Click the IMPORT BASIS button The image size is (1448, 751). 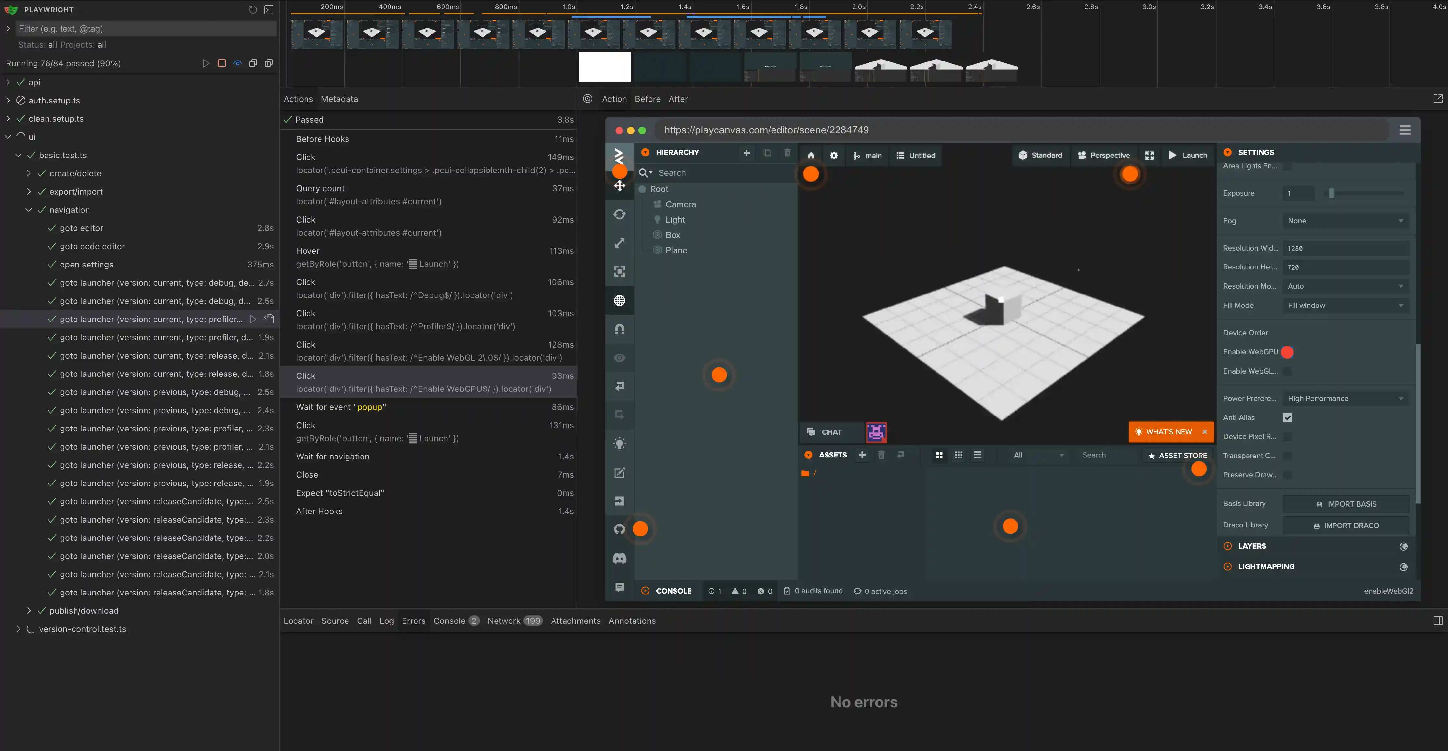(1346, 504)
